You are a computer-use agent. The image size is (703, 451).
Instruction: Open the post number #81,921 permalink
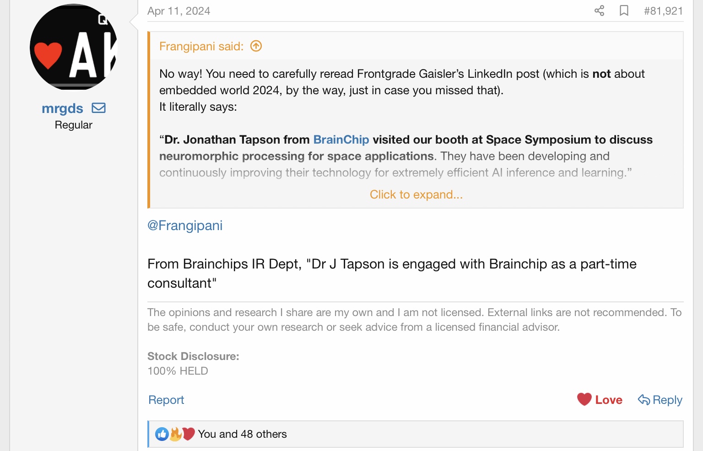(x=663, y=11)
